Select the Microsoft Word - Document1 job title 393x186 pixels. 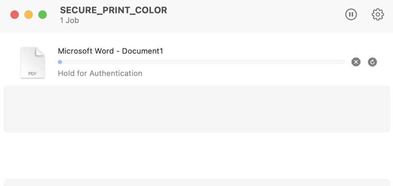[x=111, y=51]
